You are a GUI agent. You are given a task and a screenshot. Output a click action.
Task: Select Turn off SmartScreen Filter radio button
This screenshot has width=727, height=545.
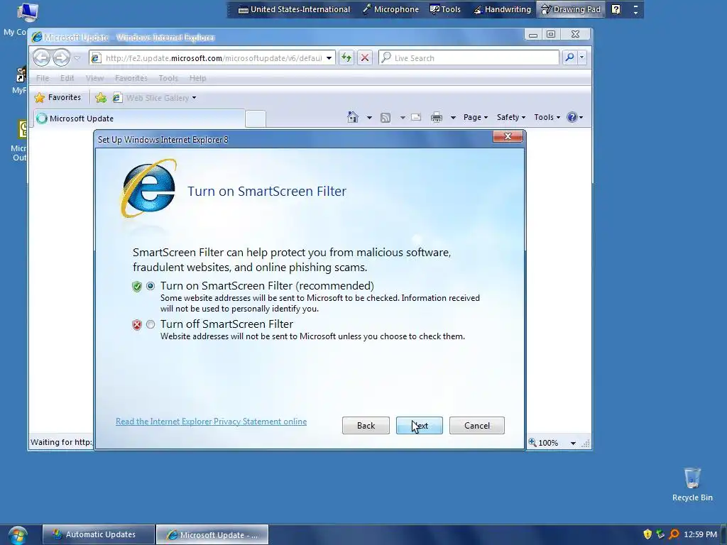151,324
